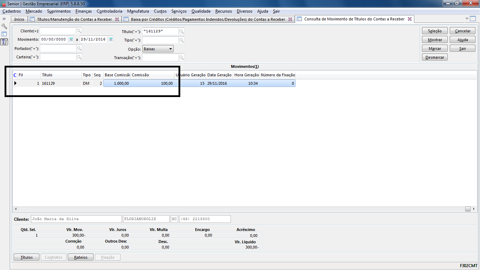This screenshot has width=480, height=270.
Task: Open the tab list dropdown arrow
Action: pyautogui.click(x=467, y=19)
